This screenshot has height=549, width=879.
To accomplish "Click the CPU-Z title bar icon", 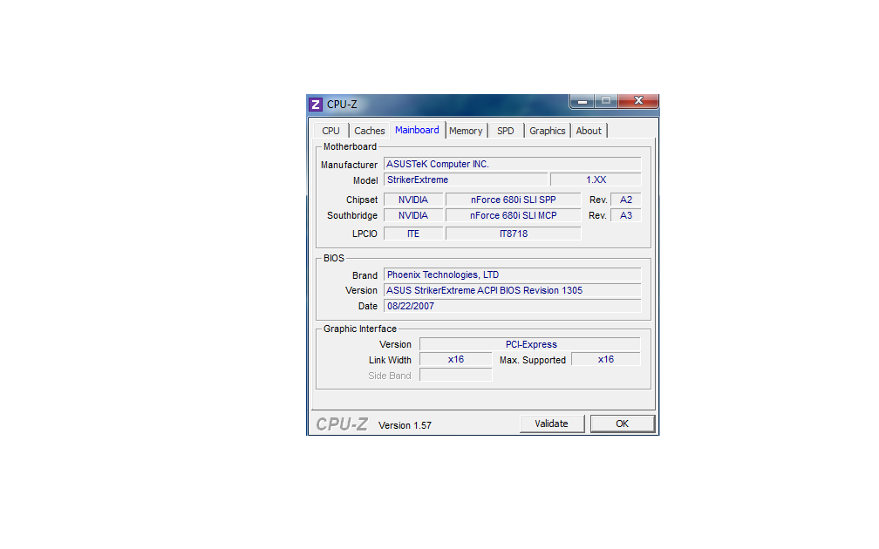I will [316, 105].
